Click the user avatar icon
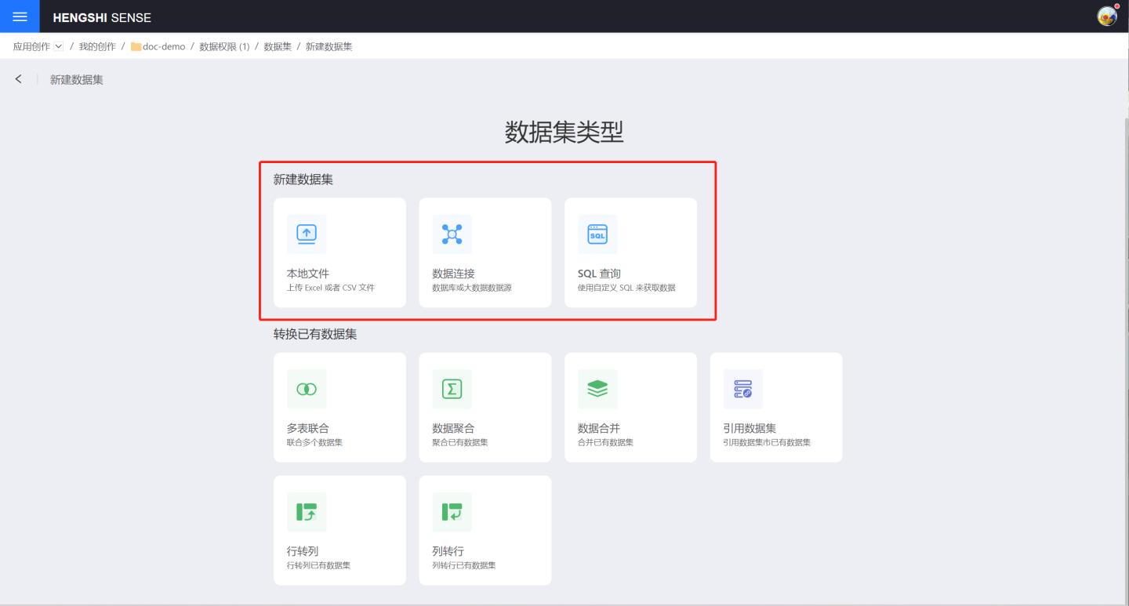1129x606 pixels. [1106, 16]
